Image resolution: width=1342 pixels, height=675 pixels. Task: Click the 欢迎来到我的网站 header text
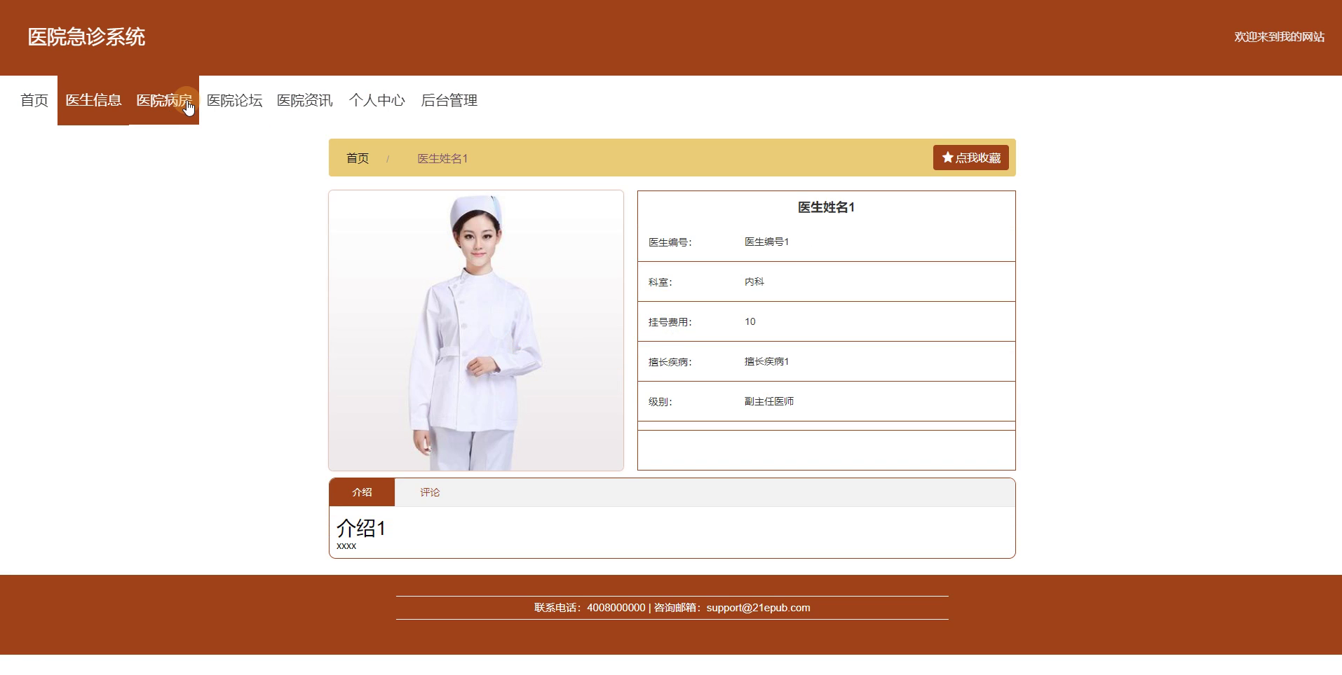[1279, 36]
